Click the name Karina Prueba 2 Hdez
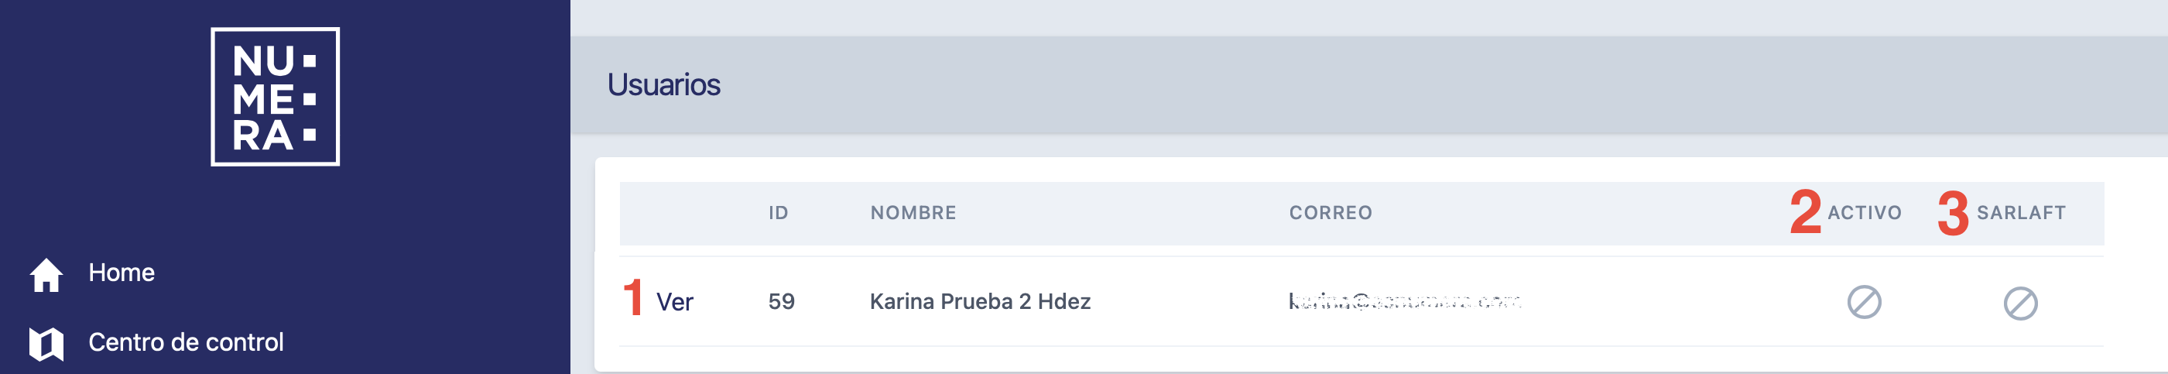 [980, 301]
